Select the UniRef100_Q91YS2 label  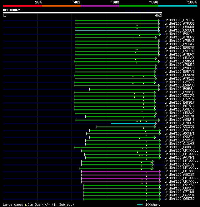point(179,185)
